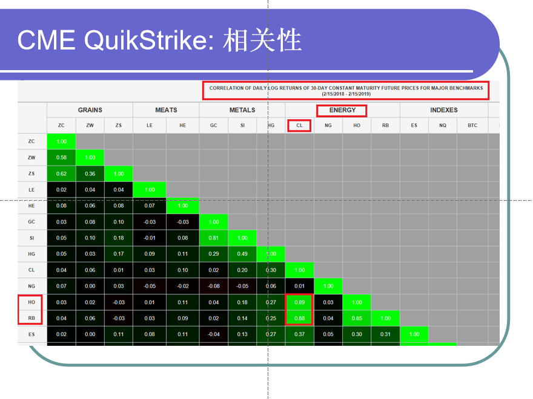Select the 1.00 ZC versus ZC diagonal cell

61,141
